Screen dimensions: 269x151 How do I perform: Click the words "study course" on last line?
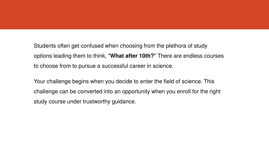click(x=50, y=101)
